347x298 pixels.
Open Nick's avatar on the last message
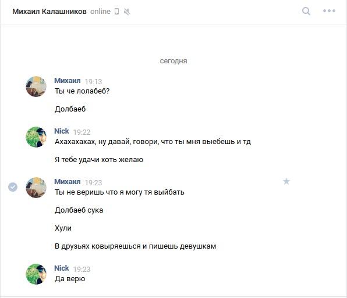(x=36, y=274)
